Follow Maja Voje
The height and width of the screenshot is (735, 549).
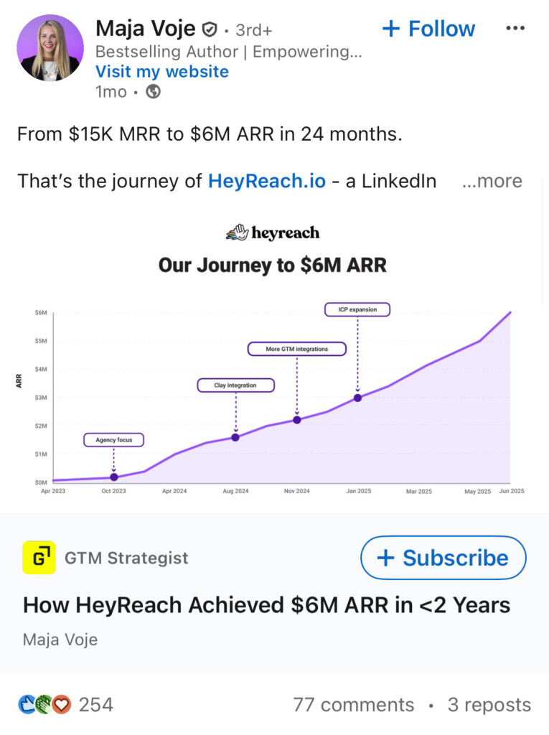click(x=428, y=29)
